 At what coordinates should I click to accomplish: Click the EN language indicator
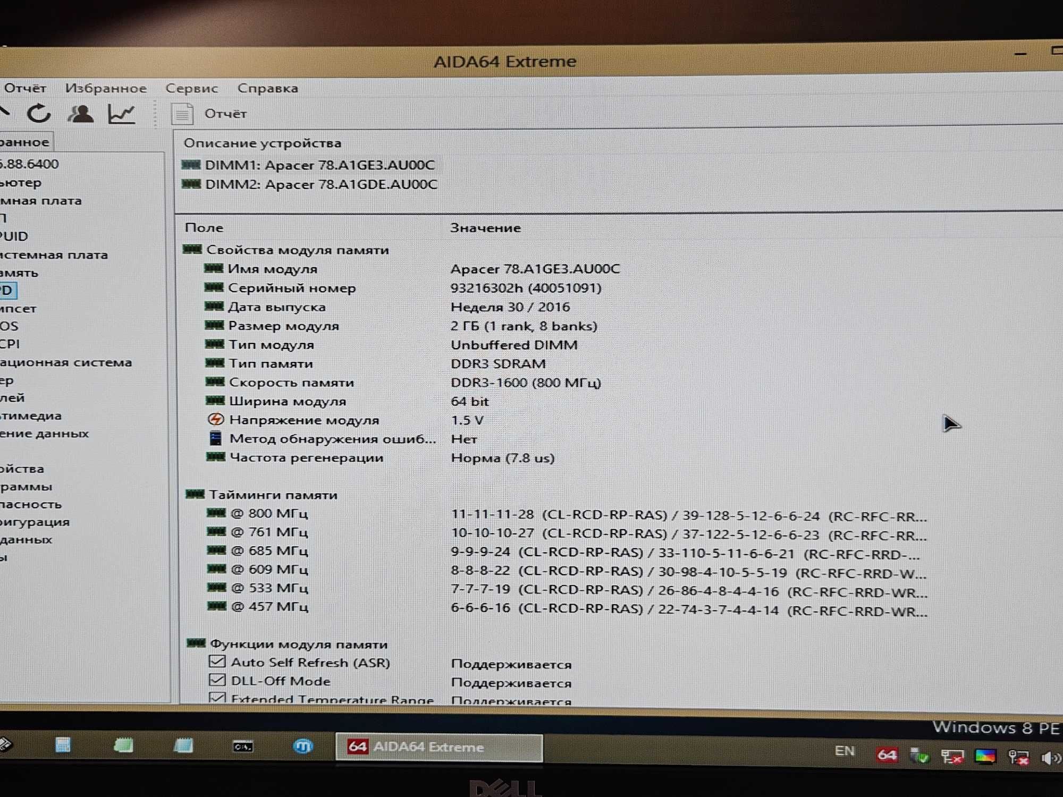(x=844, y=751)
